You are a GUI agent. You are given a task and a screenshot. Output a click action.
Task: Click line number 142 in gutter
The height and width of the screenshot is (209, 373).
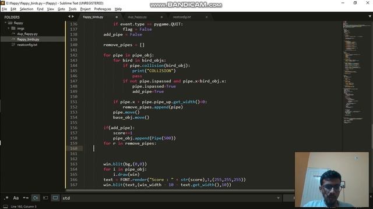74,55
